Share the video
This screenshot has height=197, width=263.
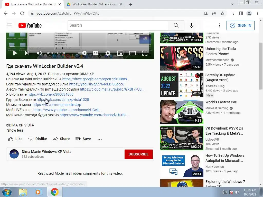61,139
